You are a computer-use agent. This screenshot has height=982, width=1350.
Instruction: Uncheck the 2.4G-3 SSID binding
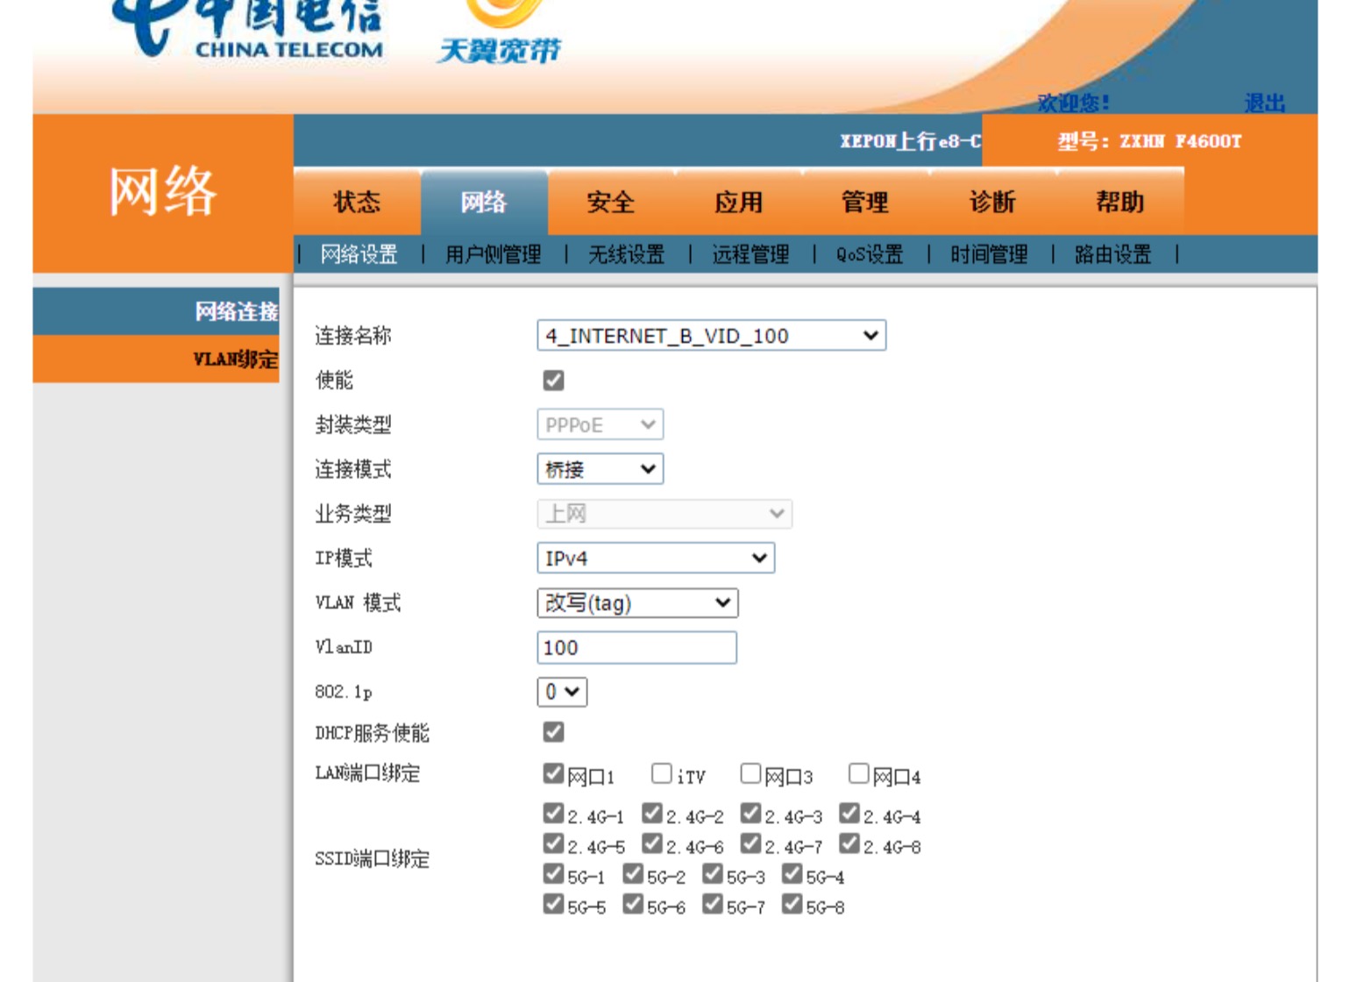pos(750,814)
